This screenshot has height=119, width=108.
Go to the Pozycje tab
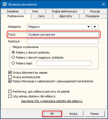click(x=95, y=11)
